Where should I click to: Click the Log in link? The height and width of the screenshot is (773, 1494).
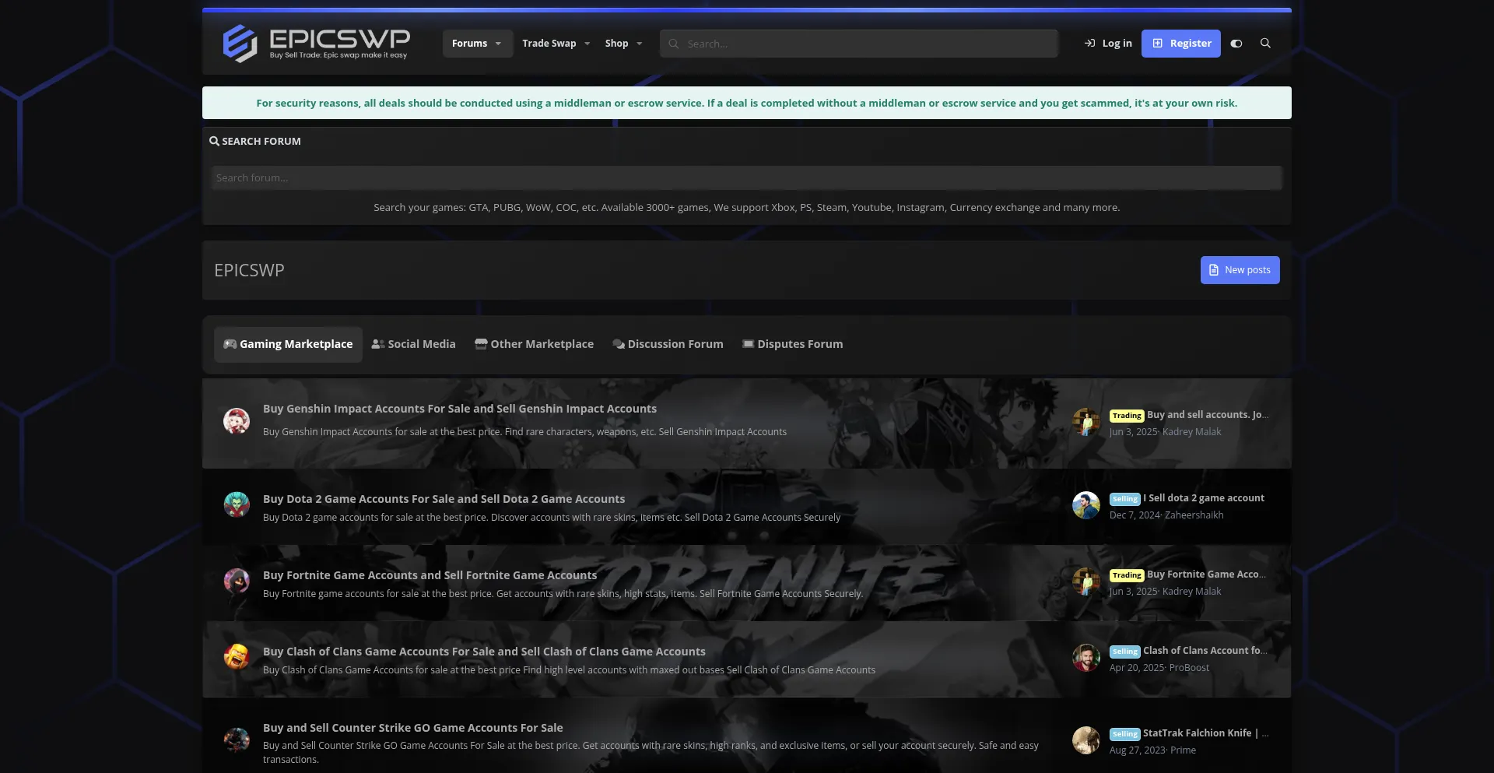[x=1108, y=44]
